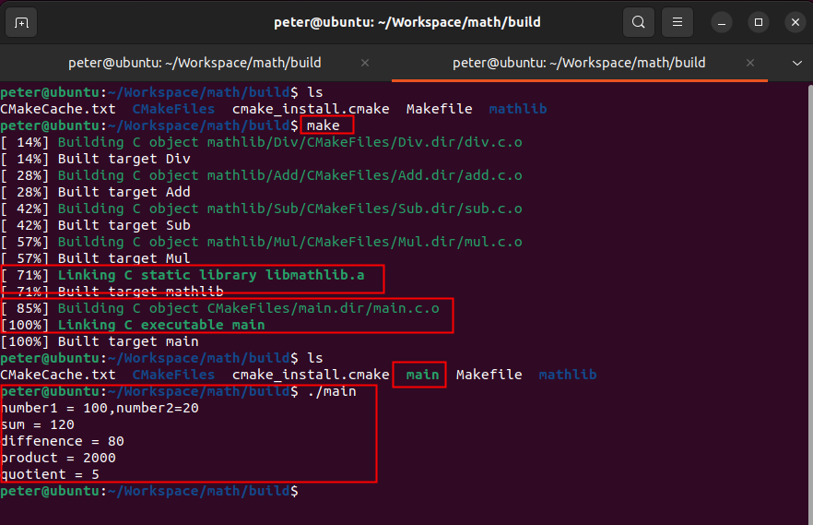Click the green main executable name
The height and width of the screenshot is (525, 813).
[x=422, y=375]
